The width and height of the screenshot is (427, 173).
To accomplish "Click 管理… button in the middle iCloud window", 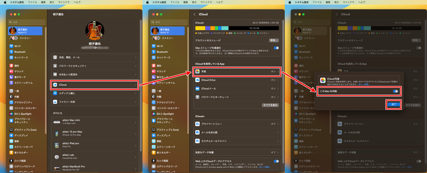I will [274, 40].
